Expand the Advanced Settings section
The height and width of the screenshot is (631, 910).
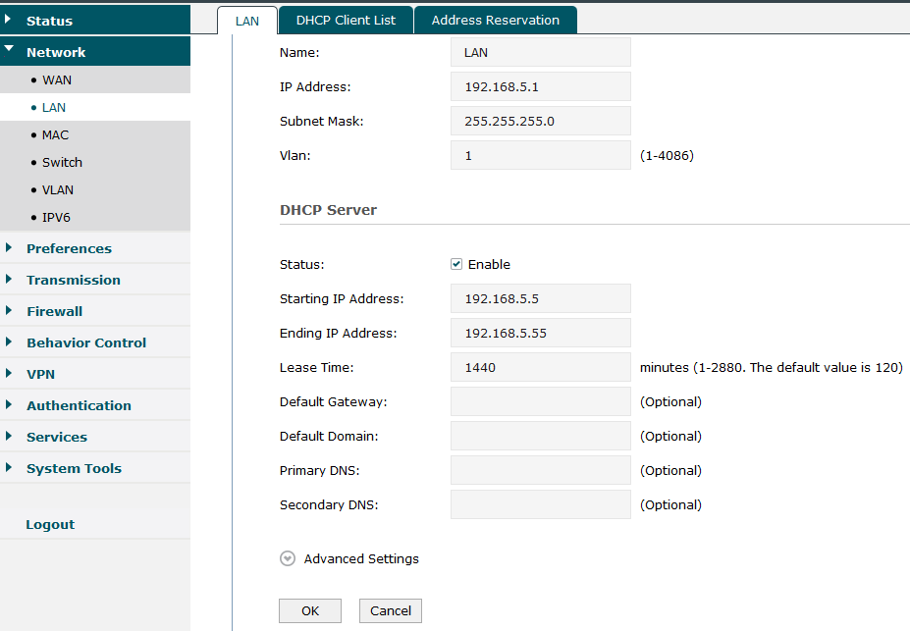coord(287,557)
